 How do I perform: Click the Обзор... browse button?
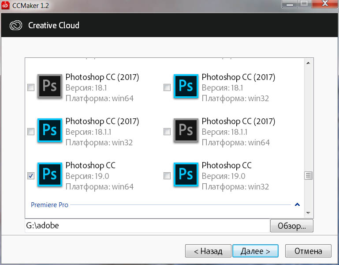pos(291,226)
